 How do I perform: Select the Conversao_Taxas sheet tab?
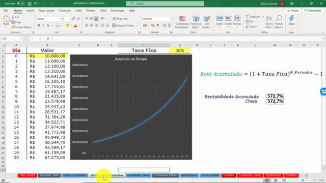click(x=138, y=175)
